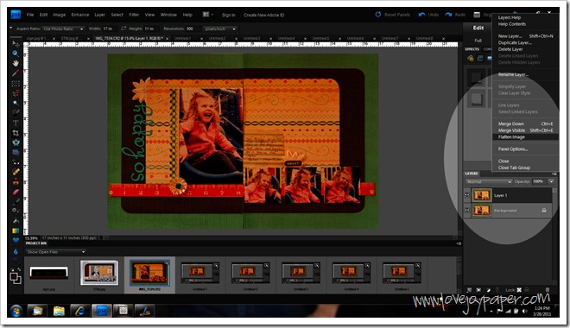The image size is (570, 328).
Task: Select the Spot Healing Brush tool
Action: coord(16,172)
